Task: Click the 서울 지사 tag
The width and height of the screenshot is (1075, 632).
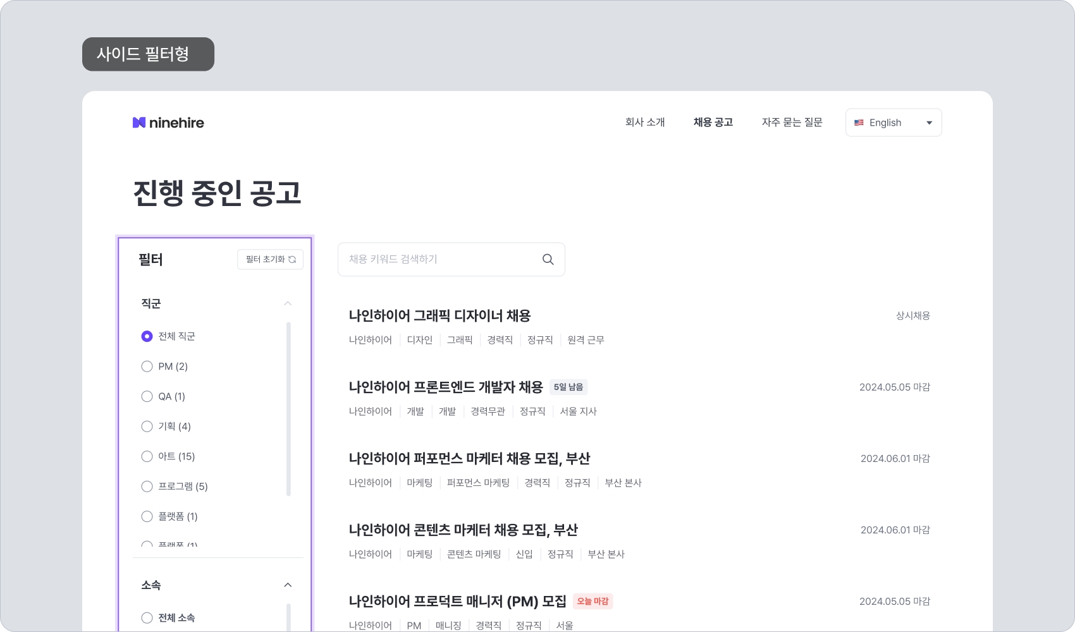Action: 578,411
